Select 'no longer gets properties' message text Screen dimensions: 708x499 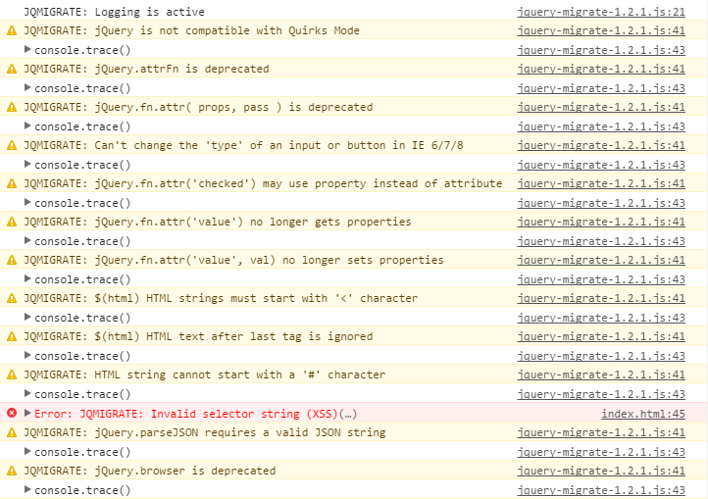point(330,223)
